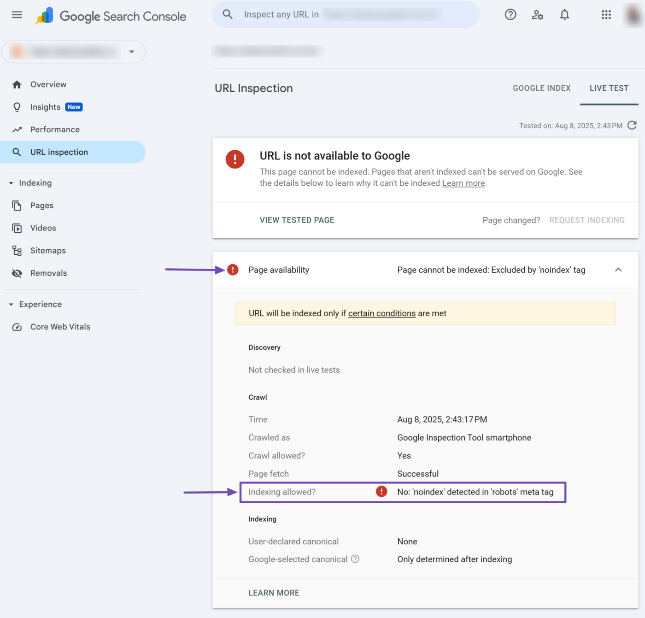Open Core Web Vitals report
This screenshot has width=645, height=618.
pos(60,327)
